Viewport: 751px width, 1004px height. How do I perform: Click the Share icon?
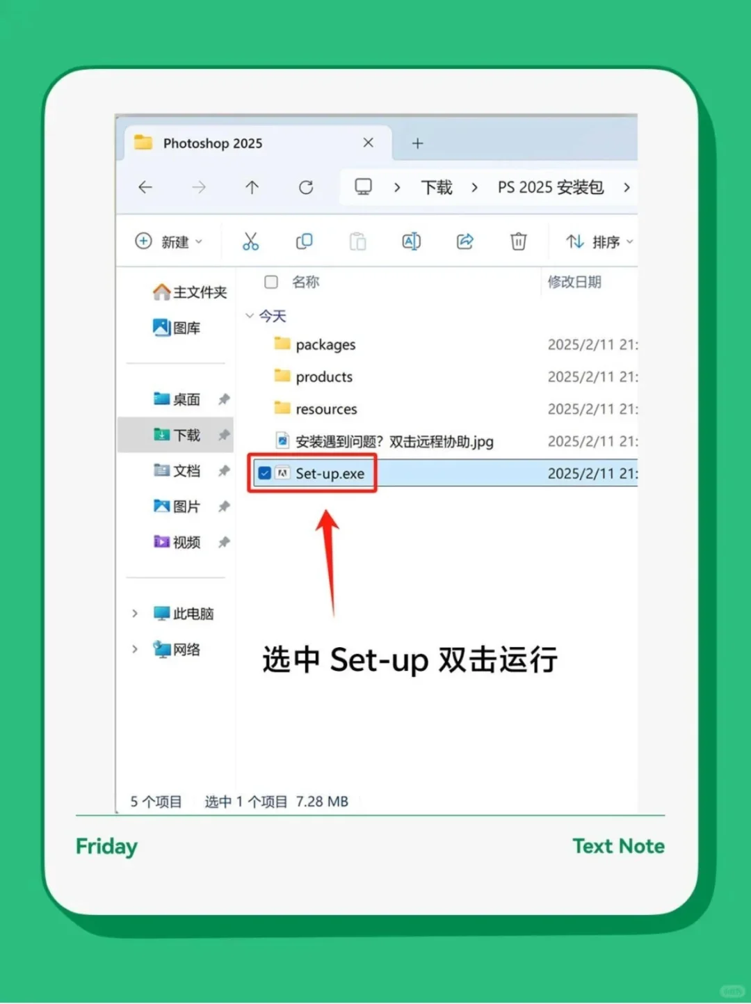coord(465,241)
